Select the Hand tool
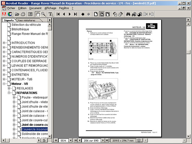The width and height of the screenshot is (192, 144). pos(38,14)
